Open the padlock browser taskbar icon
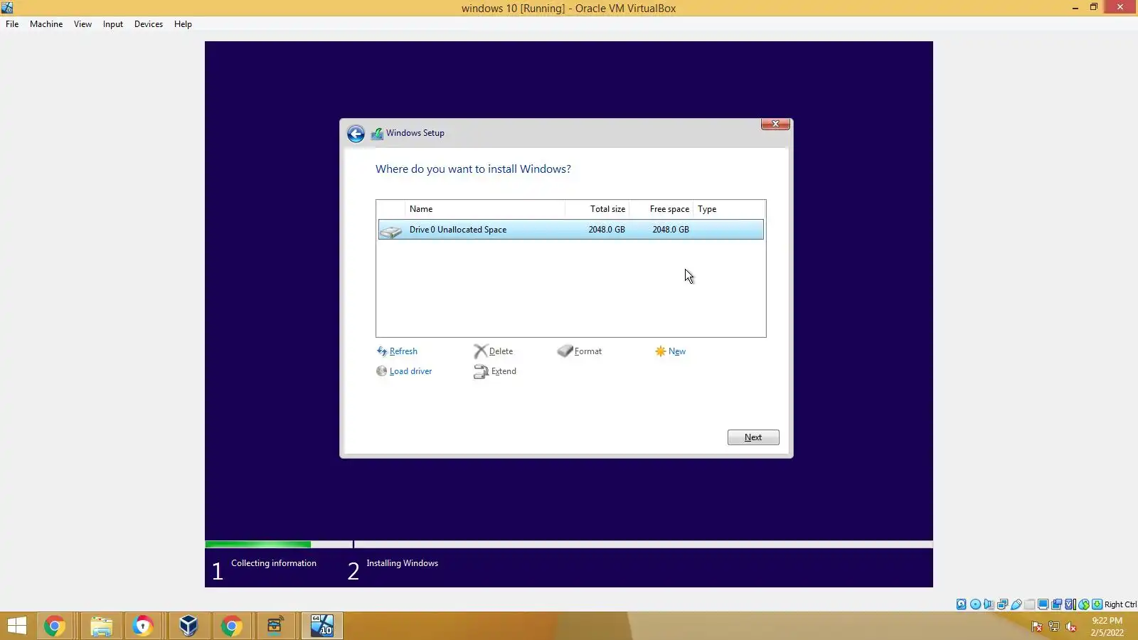Viewport: 1138px width, 640px height. coord(143,626)
